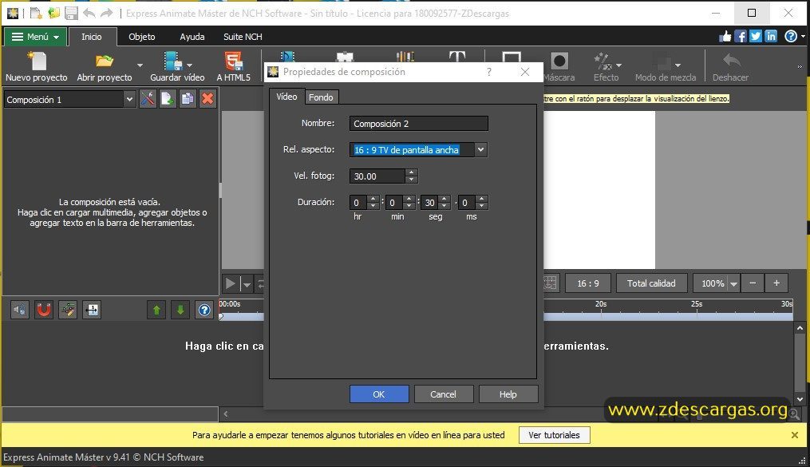
Task: Click the play preview button
Action: (231, 283)
